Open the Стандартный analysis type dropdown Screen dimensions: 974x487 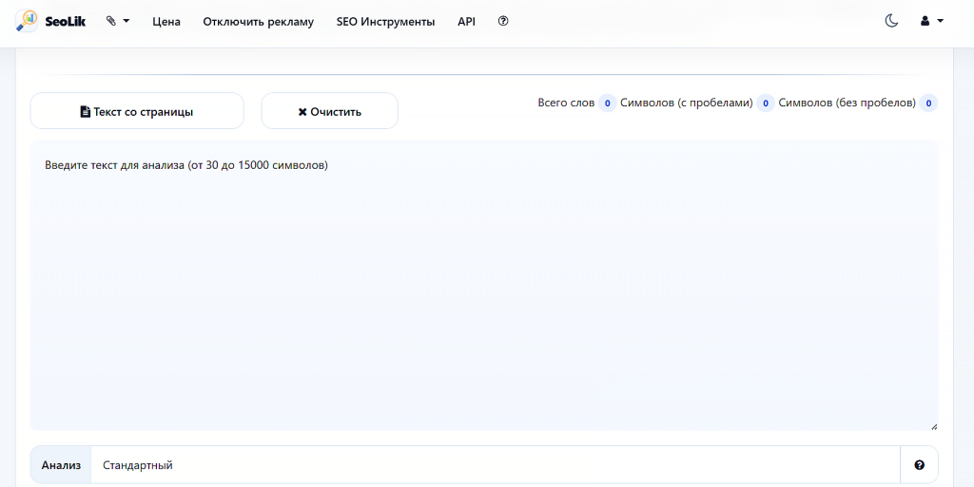coord(495,465)
